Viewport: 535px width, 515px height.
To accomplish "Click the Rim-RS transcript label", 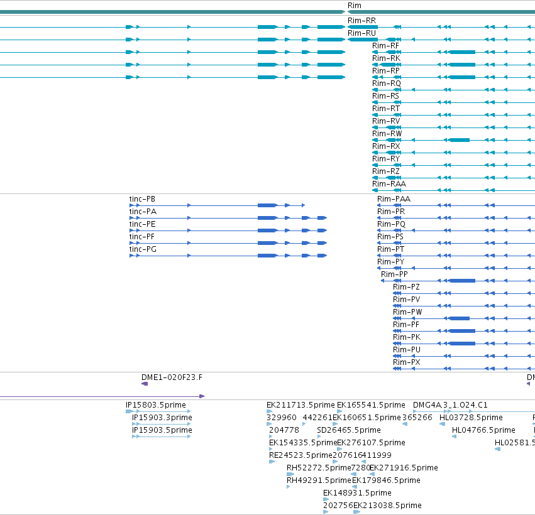I will click(x=385, y=96).
